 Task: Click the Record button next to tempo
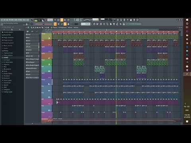click(x=45, y=20)
